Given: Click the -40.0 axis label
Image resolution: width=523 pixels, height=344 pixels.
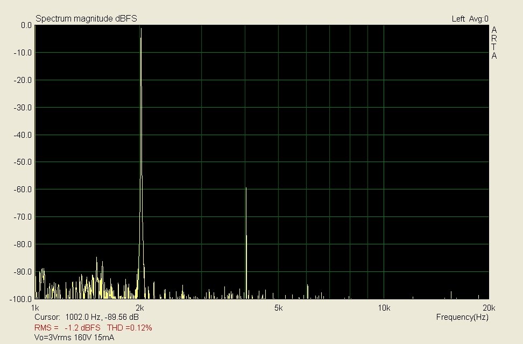Looking at the screenshot, I should click(x=23, y=135).
